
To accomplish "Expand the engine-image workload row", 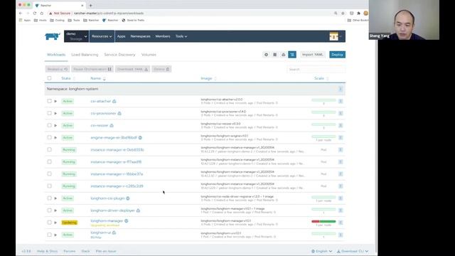I will pos(55,137).
